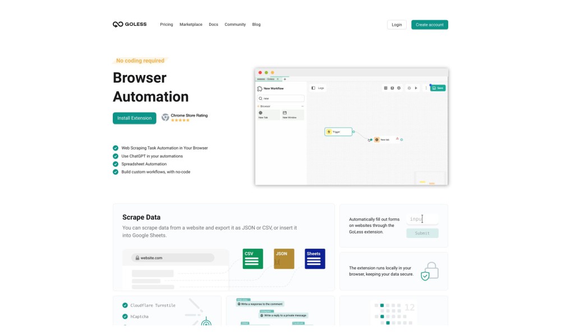The image size is (561, 336).
Task: Click the website.com address bar
Action: point(172,258)
